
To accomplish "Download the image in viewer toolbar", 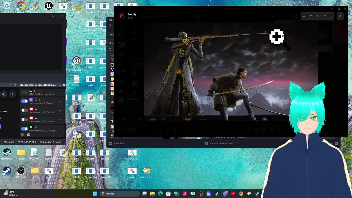I will tap(317, 16).
